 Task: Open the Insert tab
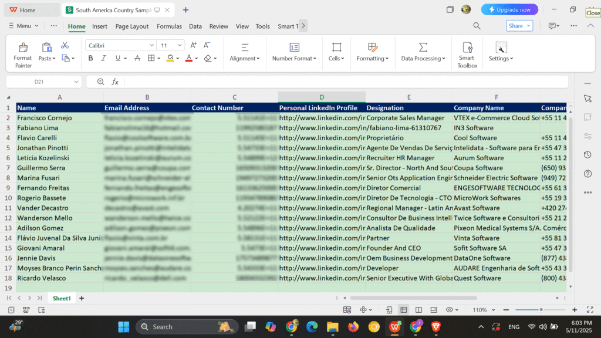pyautogui.click(x=100, y=26)
